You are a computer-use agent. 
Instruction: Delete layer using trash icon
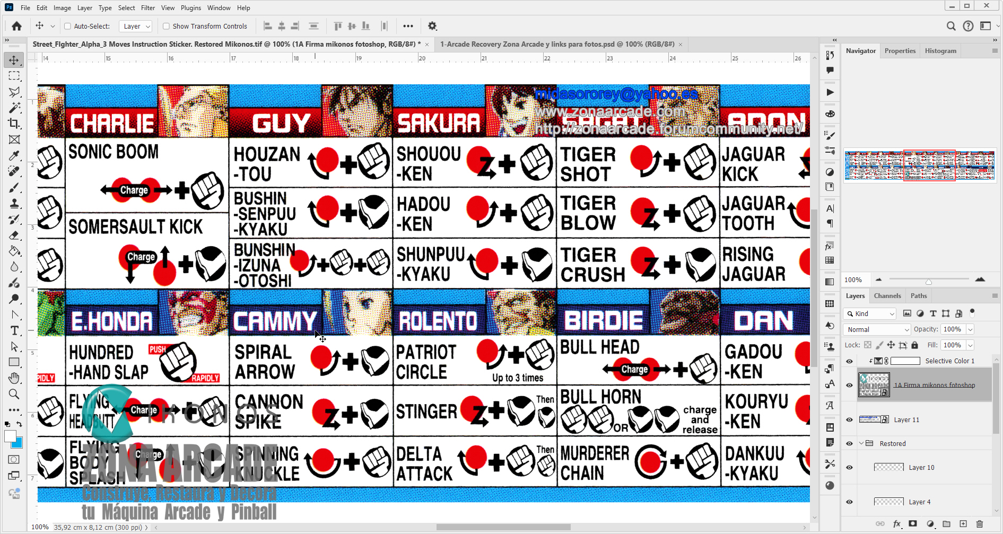980,524
